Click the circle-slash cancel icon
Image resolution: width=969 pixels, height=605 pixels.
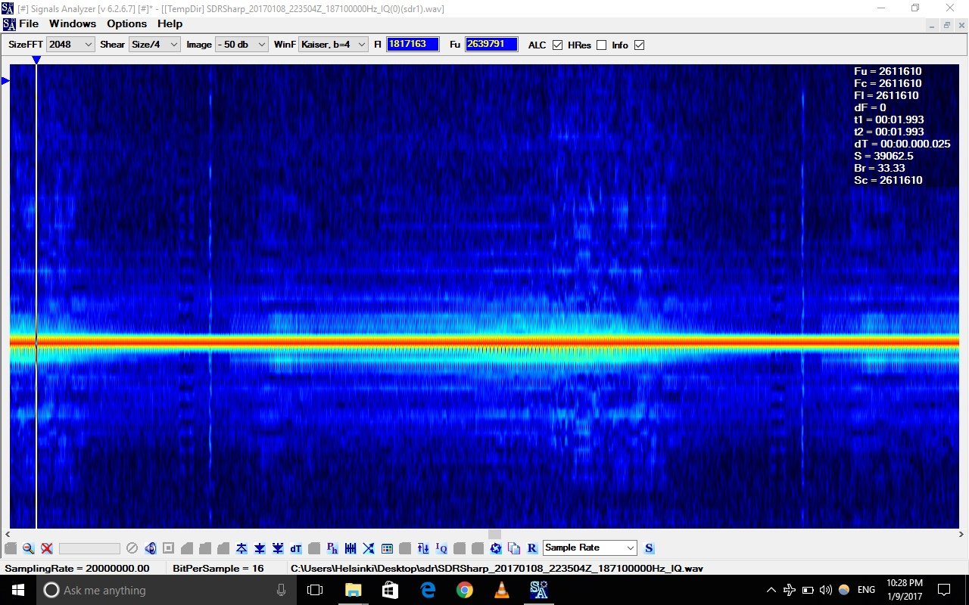pyautogui.click(x=132, y=548)
